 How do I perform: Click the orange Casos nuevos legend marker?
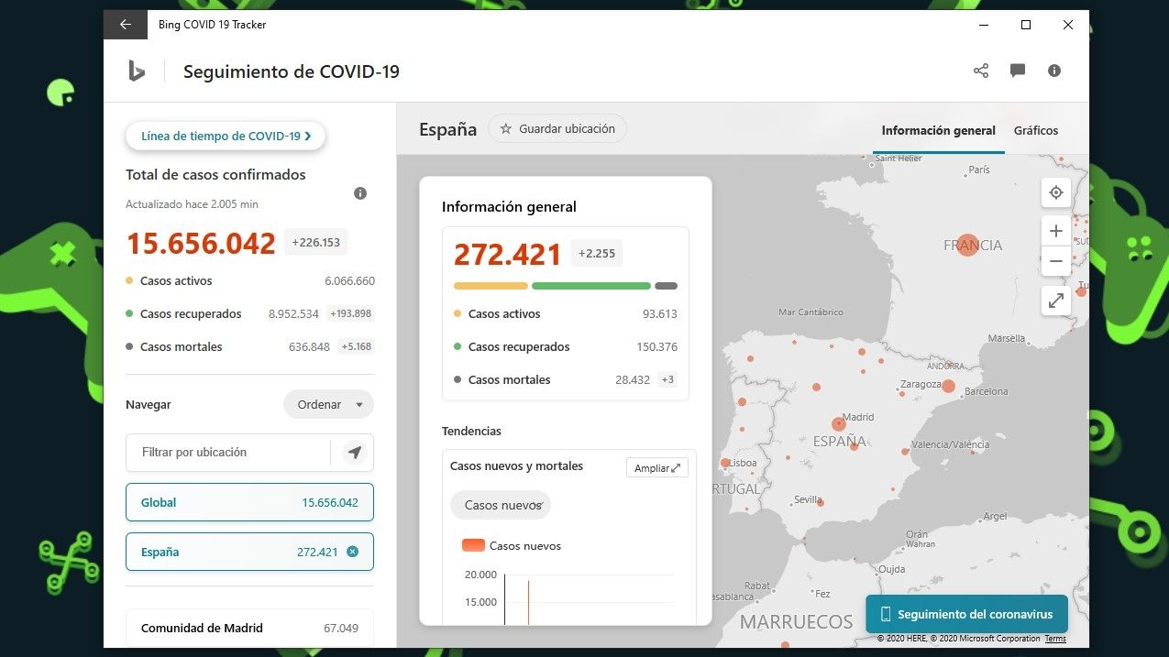[473, 545]
